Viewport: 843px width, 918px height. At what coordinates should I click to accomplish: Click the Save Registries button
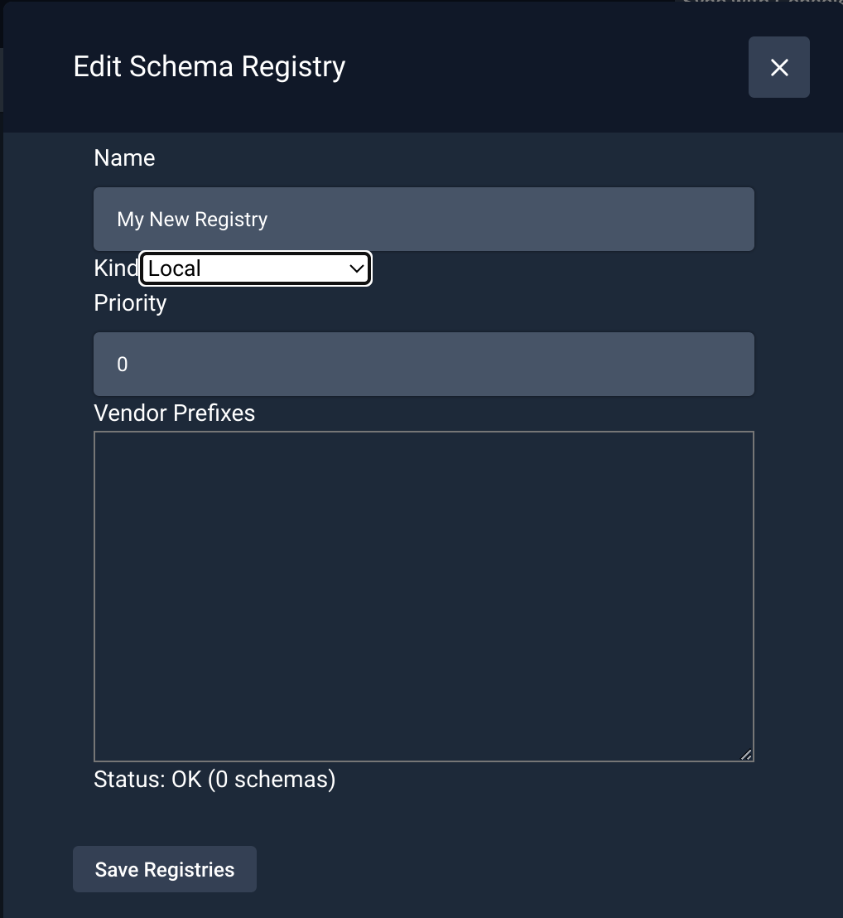[164, 869]
